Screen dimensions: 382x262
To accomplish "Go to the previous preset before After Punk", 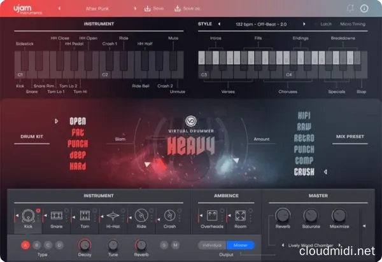I will pyautogui.click(x=60, y=9).
